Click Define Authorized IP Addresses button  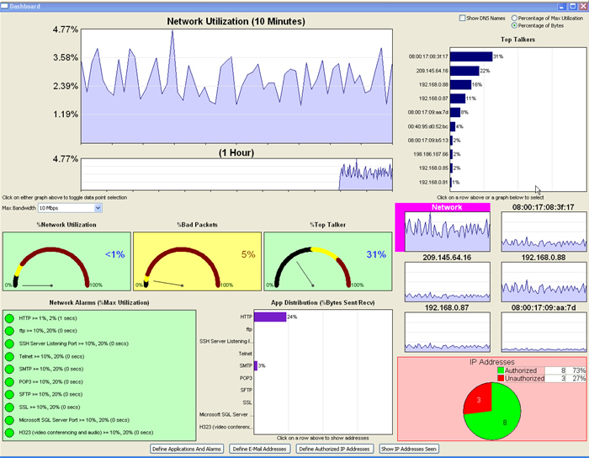335,450
